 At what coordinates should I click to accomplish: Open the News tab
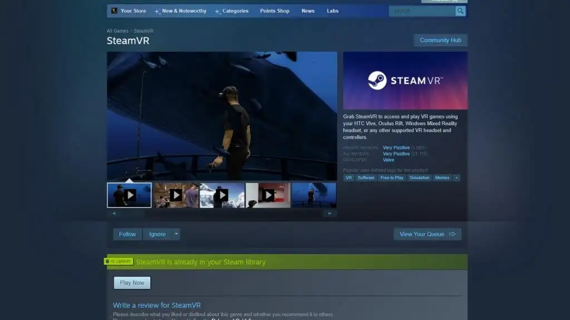click(308, 11)
